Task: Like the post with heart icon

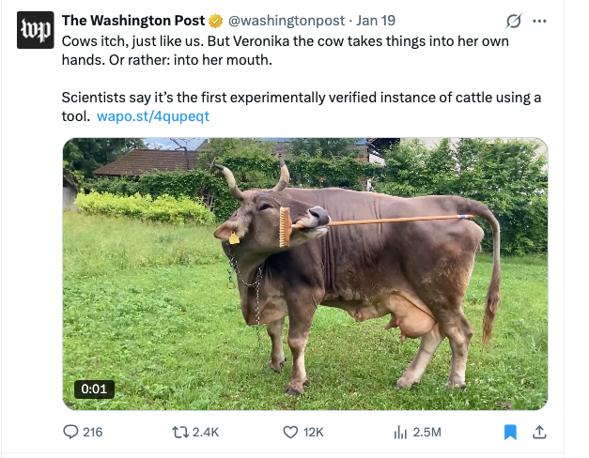Action: click(x=290, y=432)
